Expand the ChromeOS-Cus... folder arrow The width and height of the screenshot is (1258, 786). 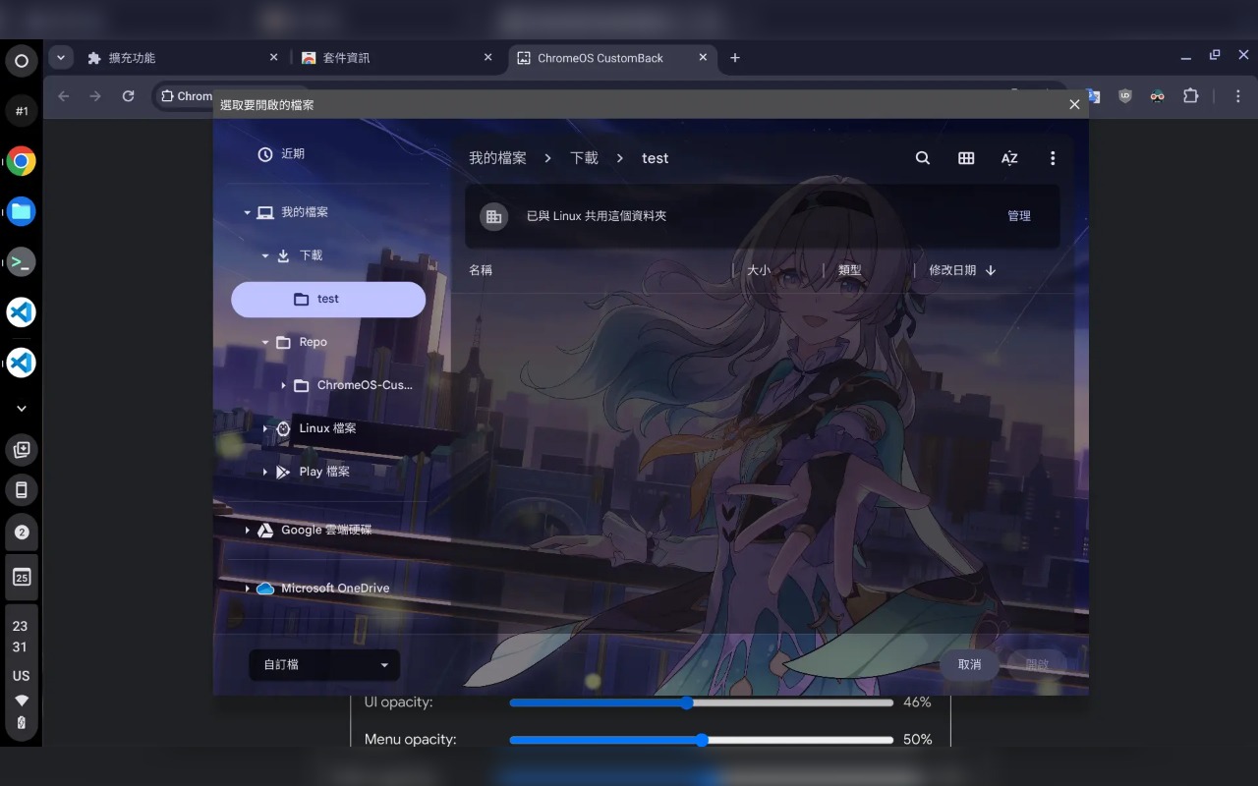[x=283, y=386]
